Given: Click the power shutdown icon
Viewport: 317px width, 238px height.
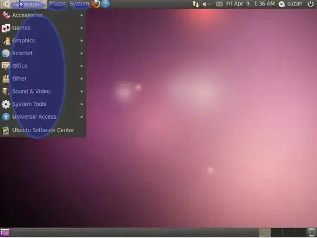Looking at the screenshot, I should tap(311, 4).
